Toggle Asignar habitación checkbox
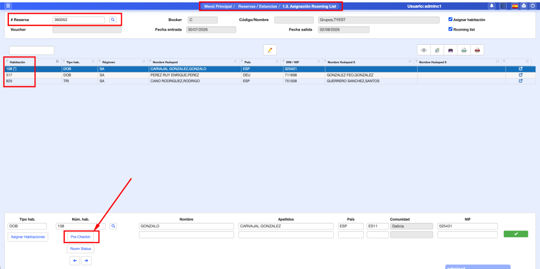This screenshot has width=540, height=269. pos(450,20)
